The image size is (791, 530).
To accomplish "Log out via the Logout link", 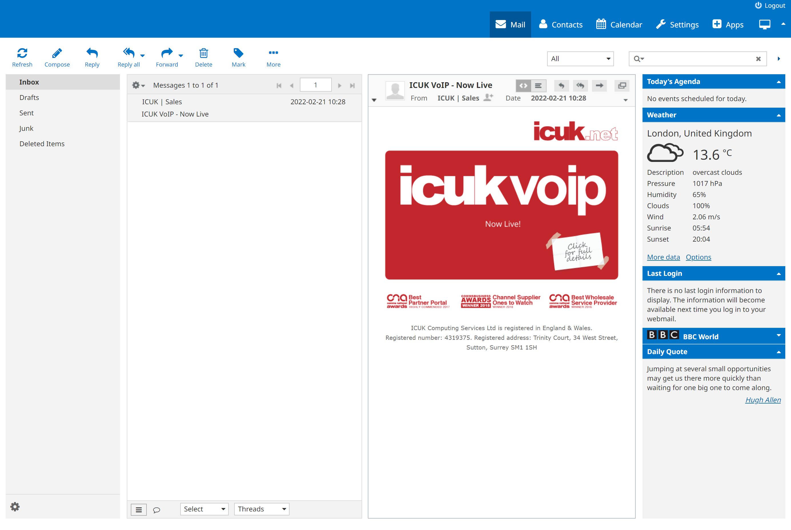I will point(770,5).
